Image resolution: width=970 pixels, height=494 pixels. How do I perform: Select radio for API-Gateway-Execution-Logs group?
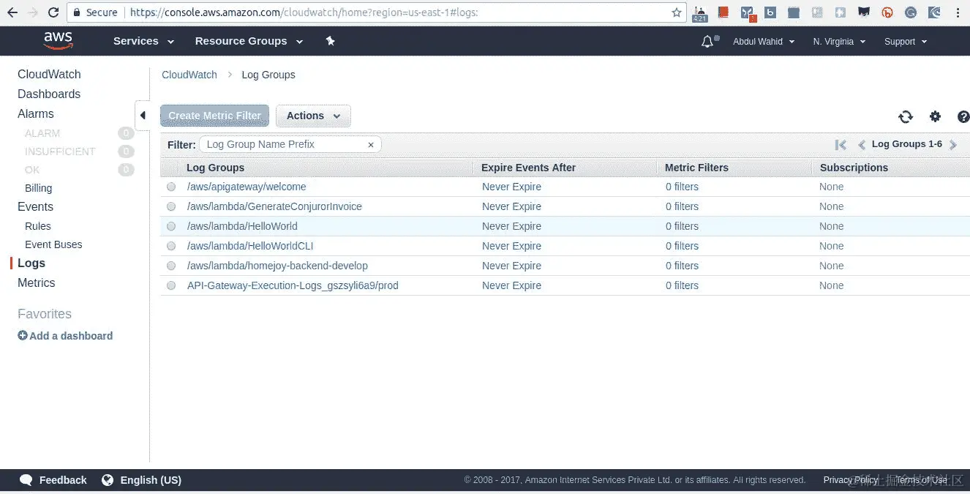(171, 285)
